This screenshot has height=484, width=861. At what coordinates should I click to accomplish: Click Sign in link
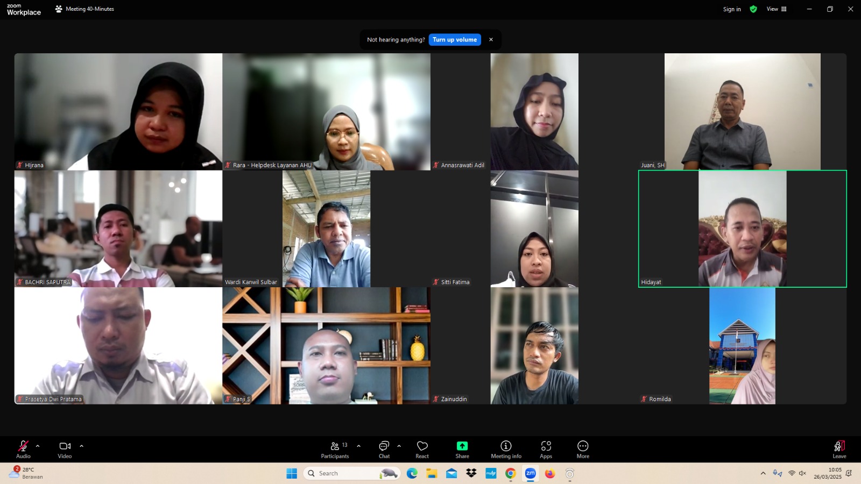click(x=731, y=9)
